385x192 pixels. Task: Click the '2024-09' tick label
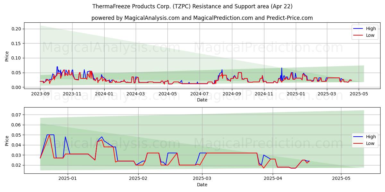click(x=232, y=94)
